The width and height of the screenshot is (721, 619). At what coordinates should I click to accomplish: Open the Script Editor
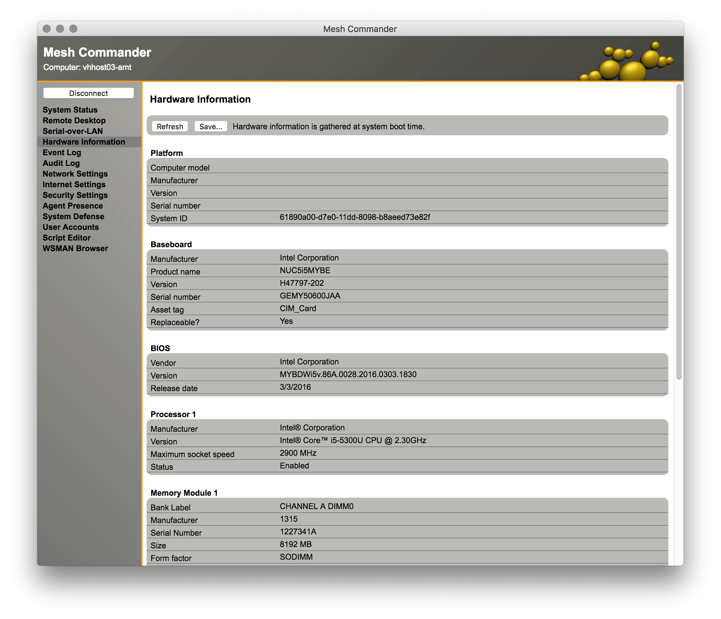(66, 238)
